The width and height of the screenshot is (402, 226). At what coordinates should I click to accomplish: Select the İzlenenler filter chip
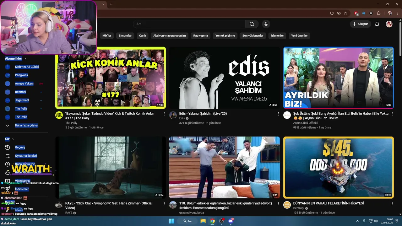coord(277,36)
